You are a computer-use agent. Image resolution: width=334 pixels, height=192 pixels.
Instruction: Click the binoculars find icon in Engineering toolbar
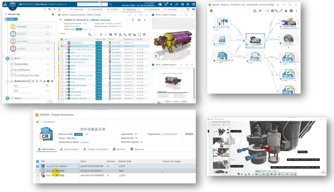[111, 34]
